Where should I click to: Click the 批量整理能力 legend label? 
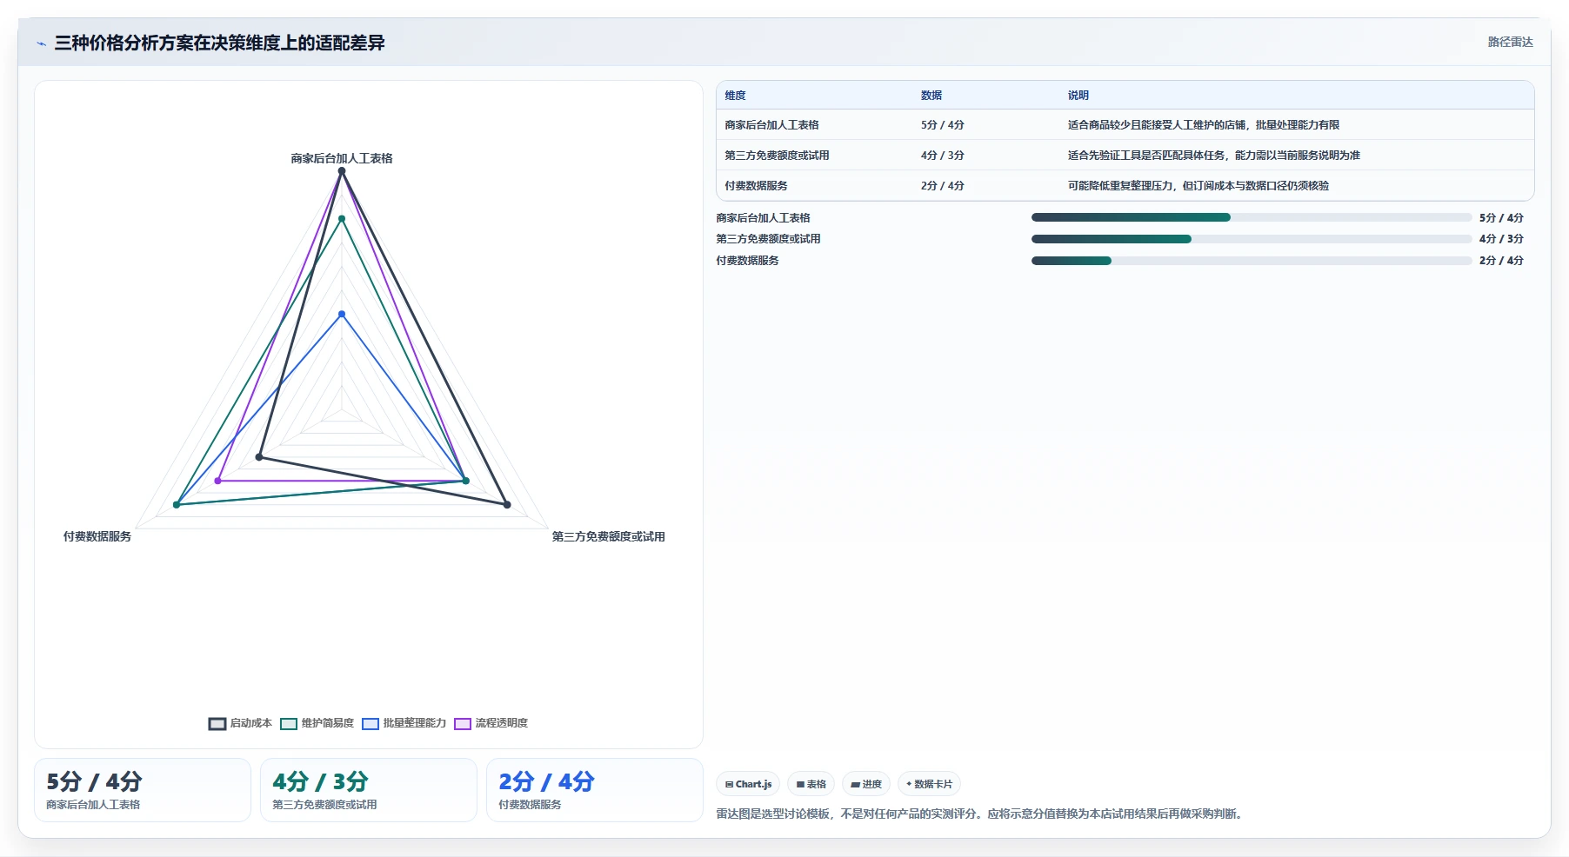pos(415,723)
